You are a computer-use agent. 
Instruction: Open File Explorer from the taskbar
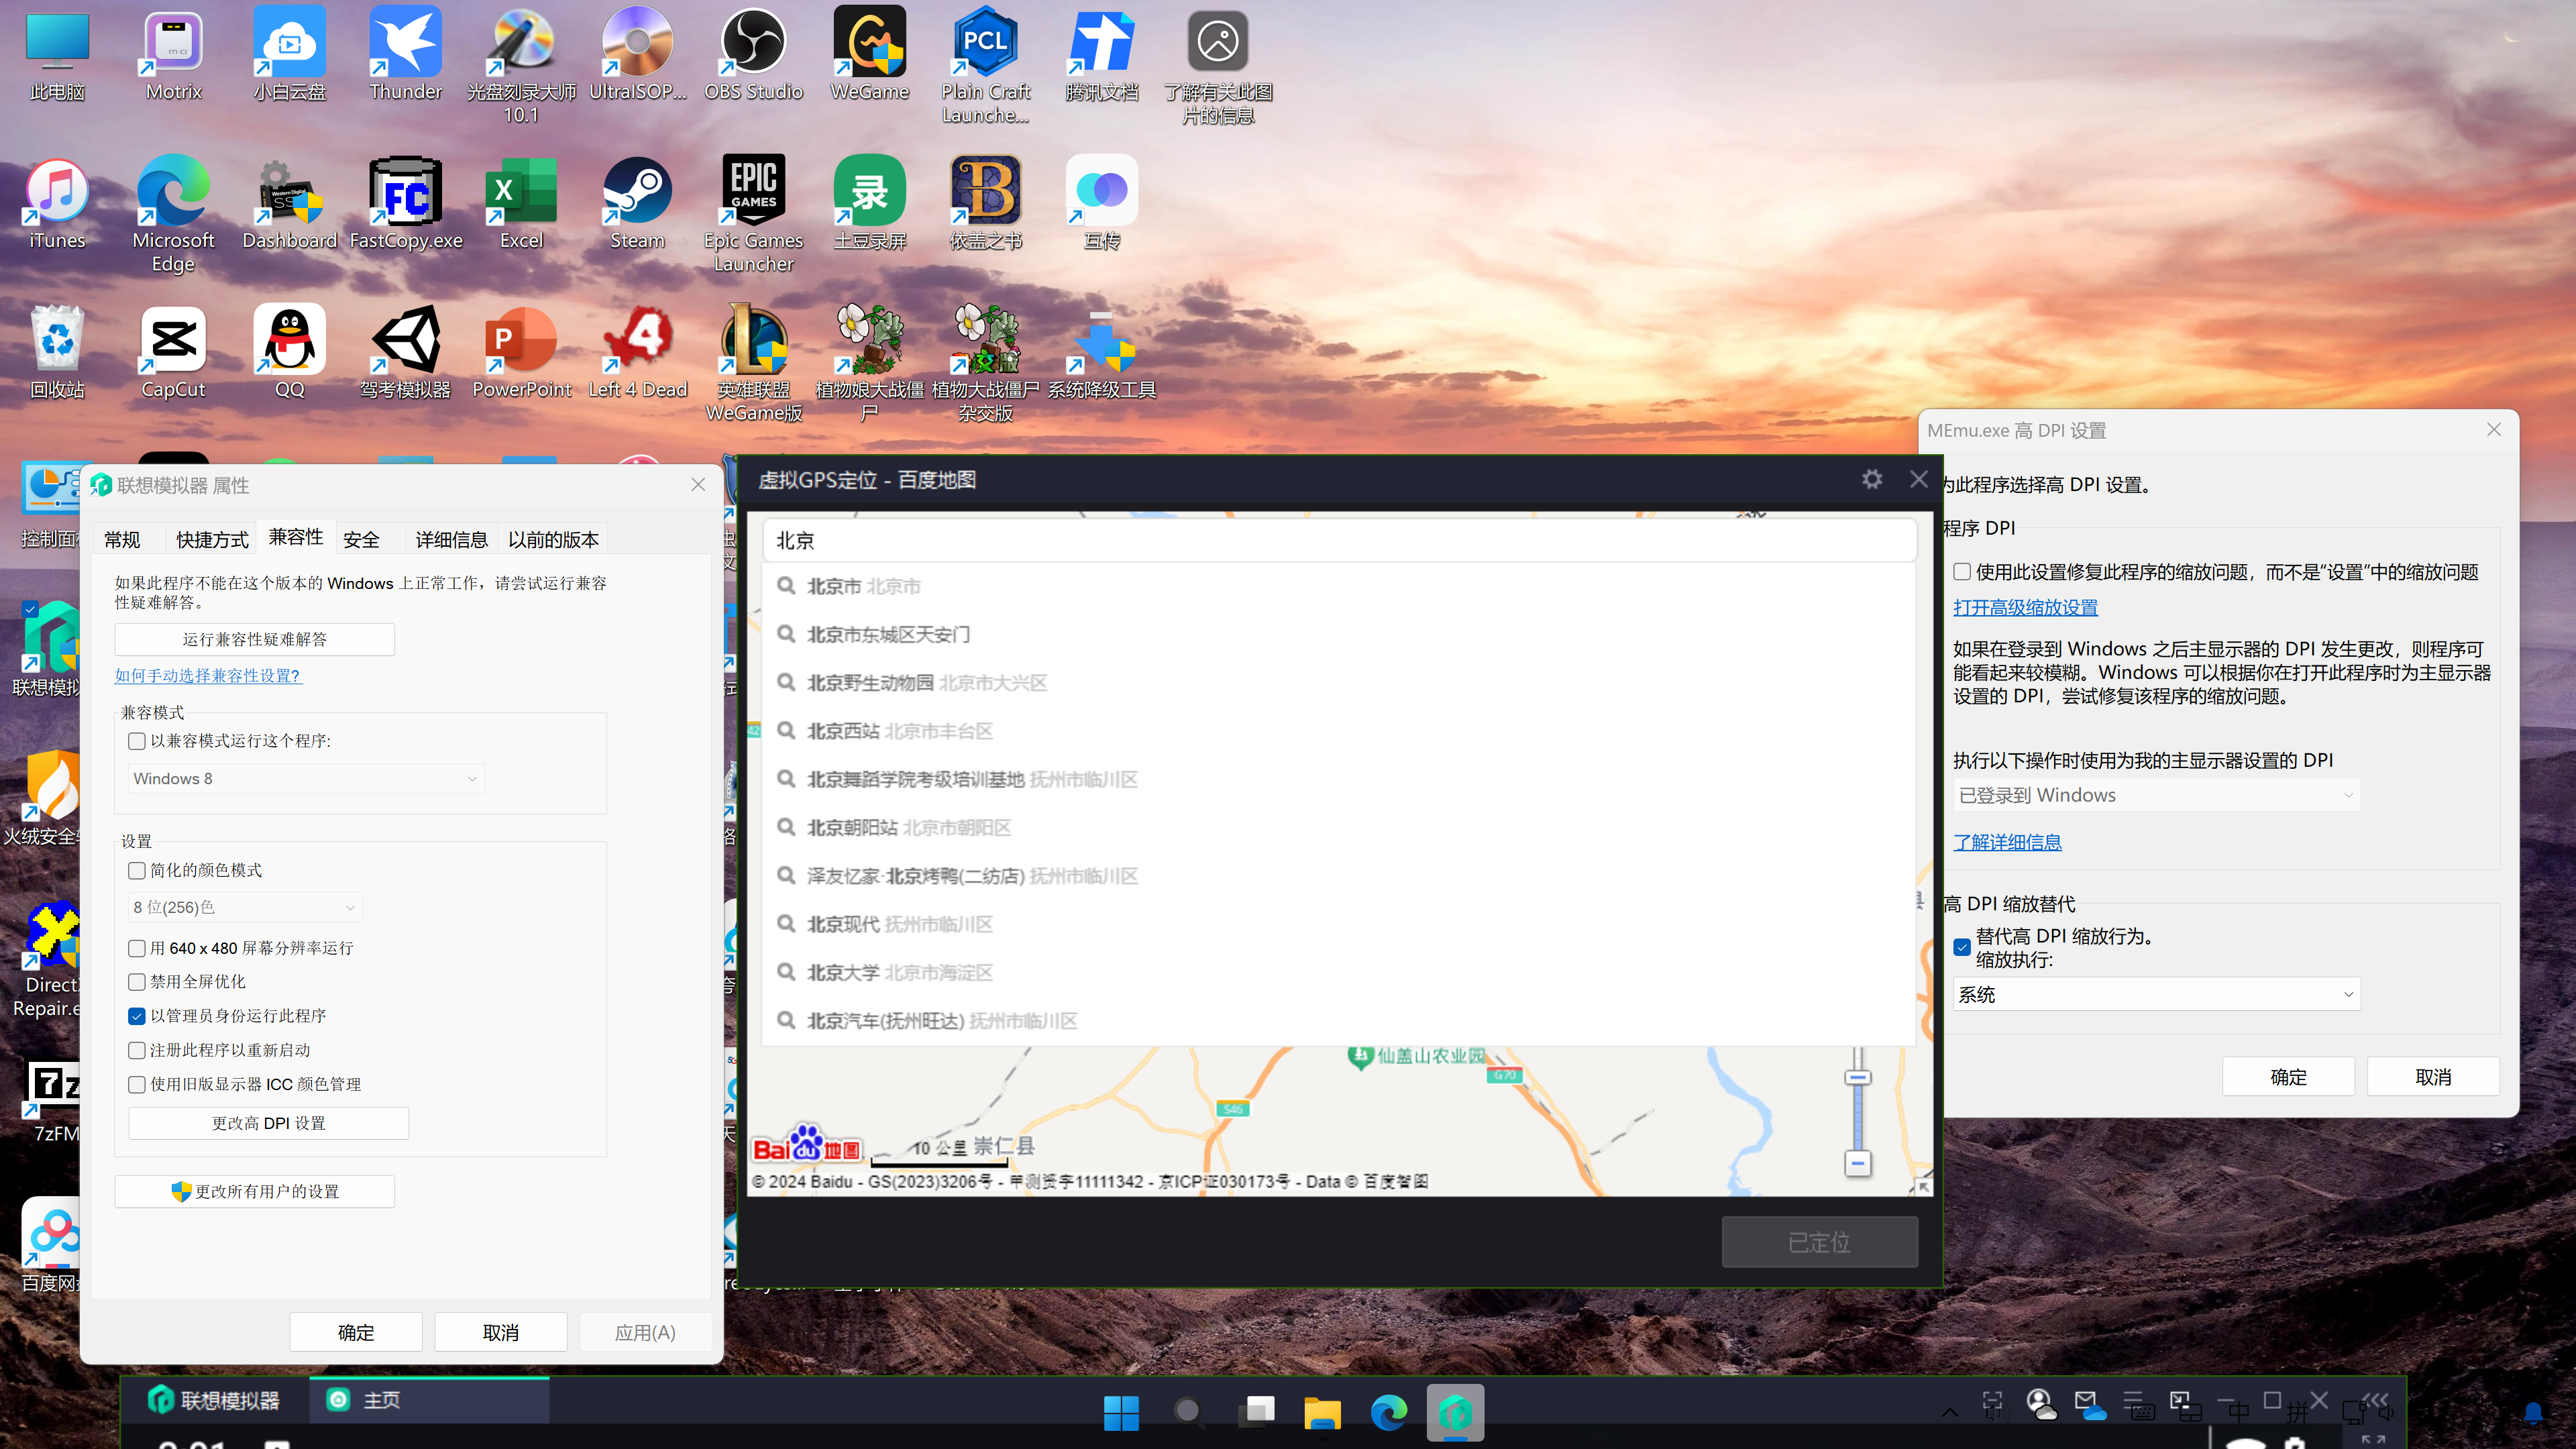point(1322,1412)
